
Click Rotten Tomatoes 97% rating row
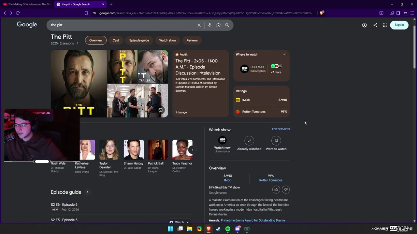coord(262,111)
